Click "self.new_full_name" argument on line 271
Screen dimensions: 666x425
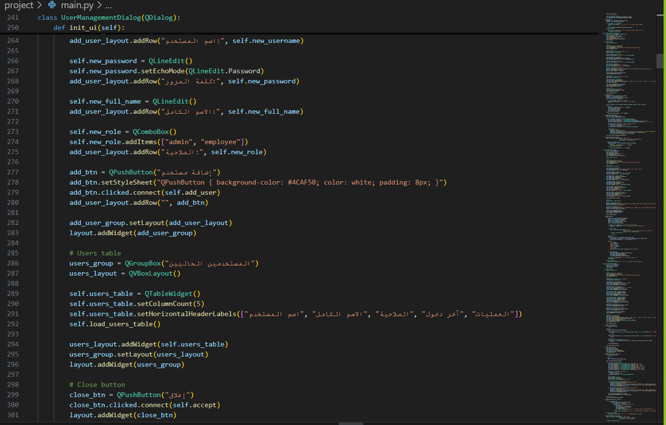[x=264, y=112]
